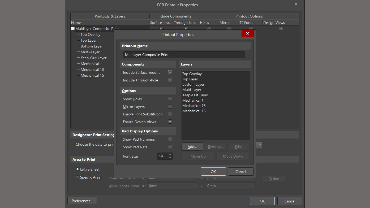Turn on Enable Font Substitution
This screenshot has height=208, width=370.
click(170, 114)
